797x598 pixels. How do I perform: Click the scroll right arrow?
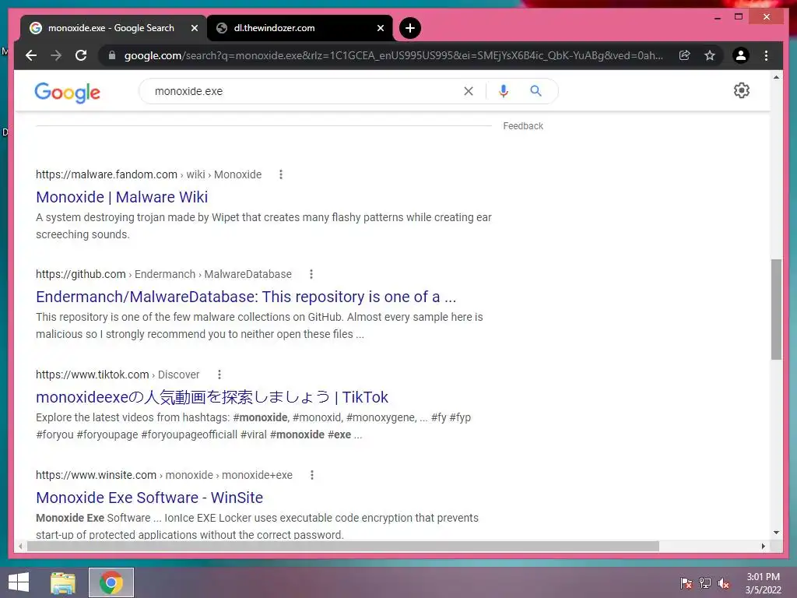tap(763, 546)
